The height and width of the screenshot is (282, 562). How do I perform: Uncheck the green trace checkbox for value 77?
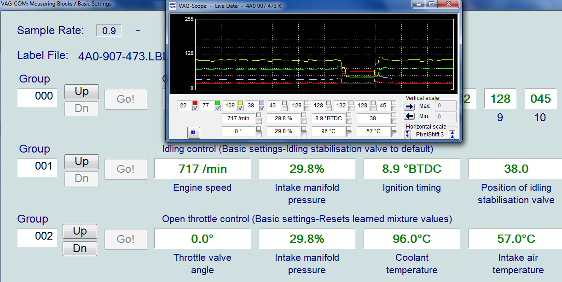click(217, 108)
